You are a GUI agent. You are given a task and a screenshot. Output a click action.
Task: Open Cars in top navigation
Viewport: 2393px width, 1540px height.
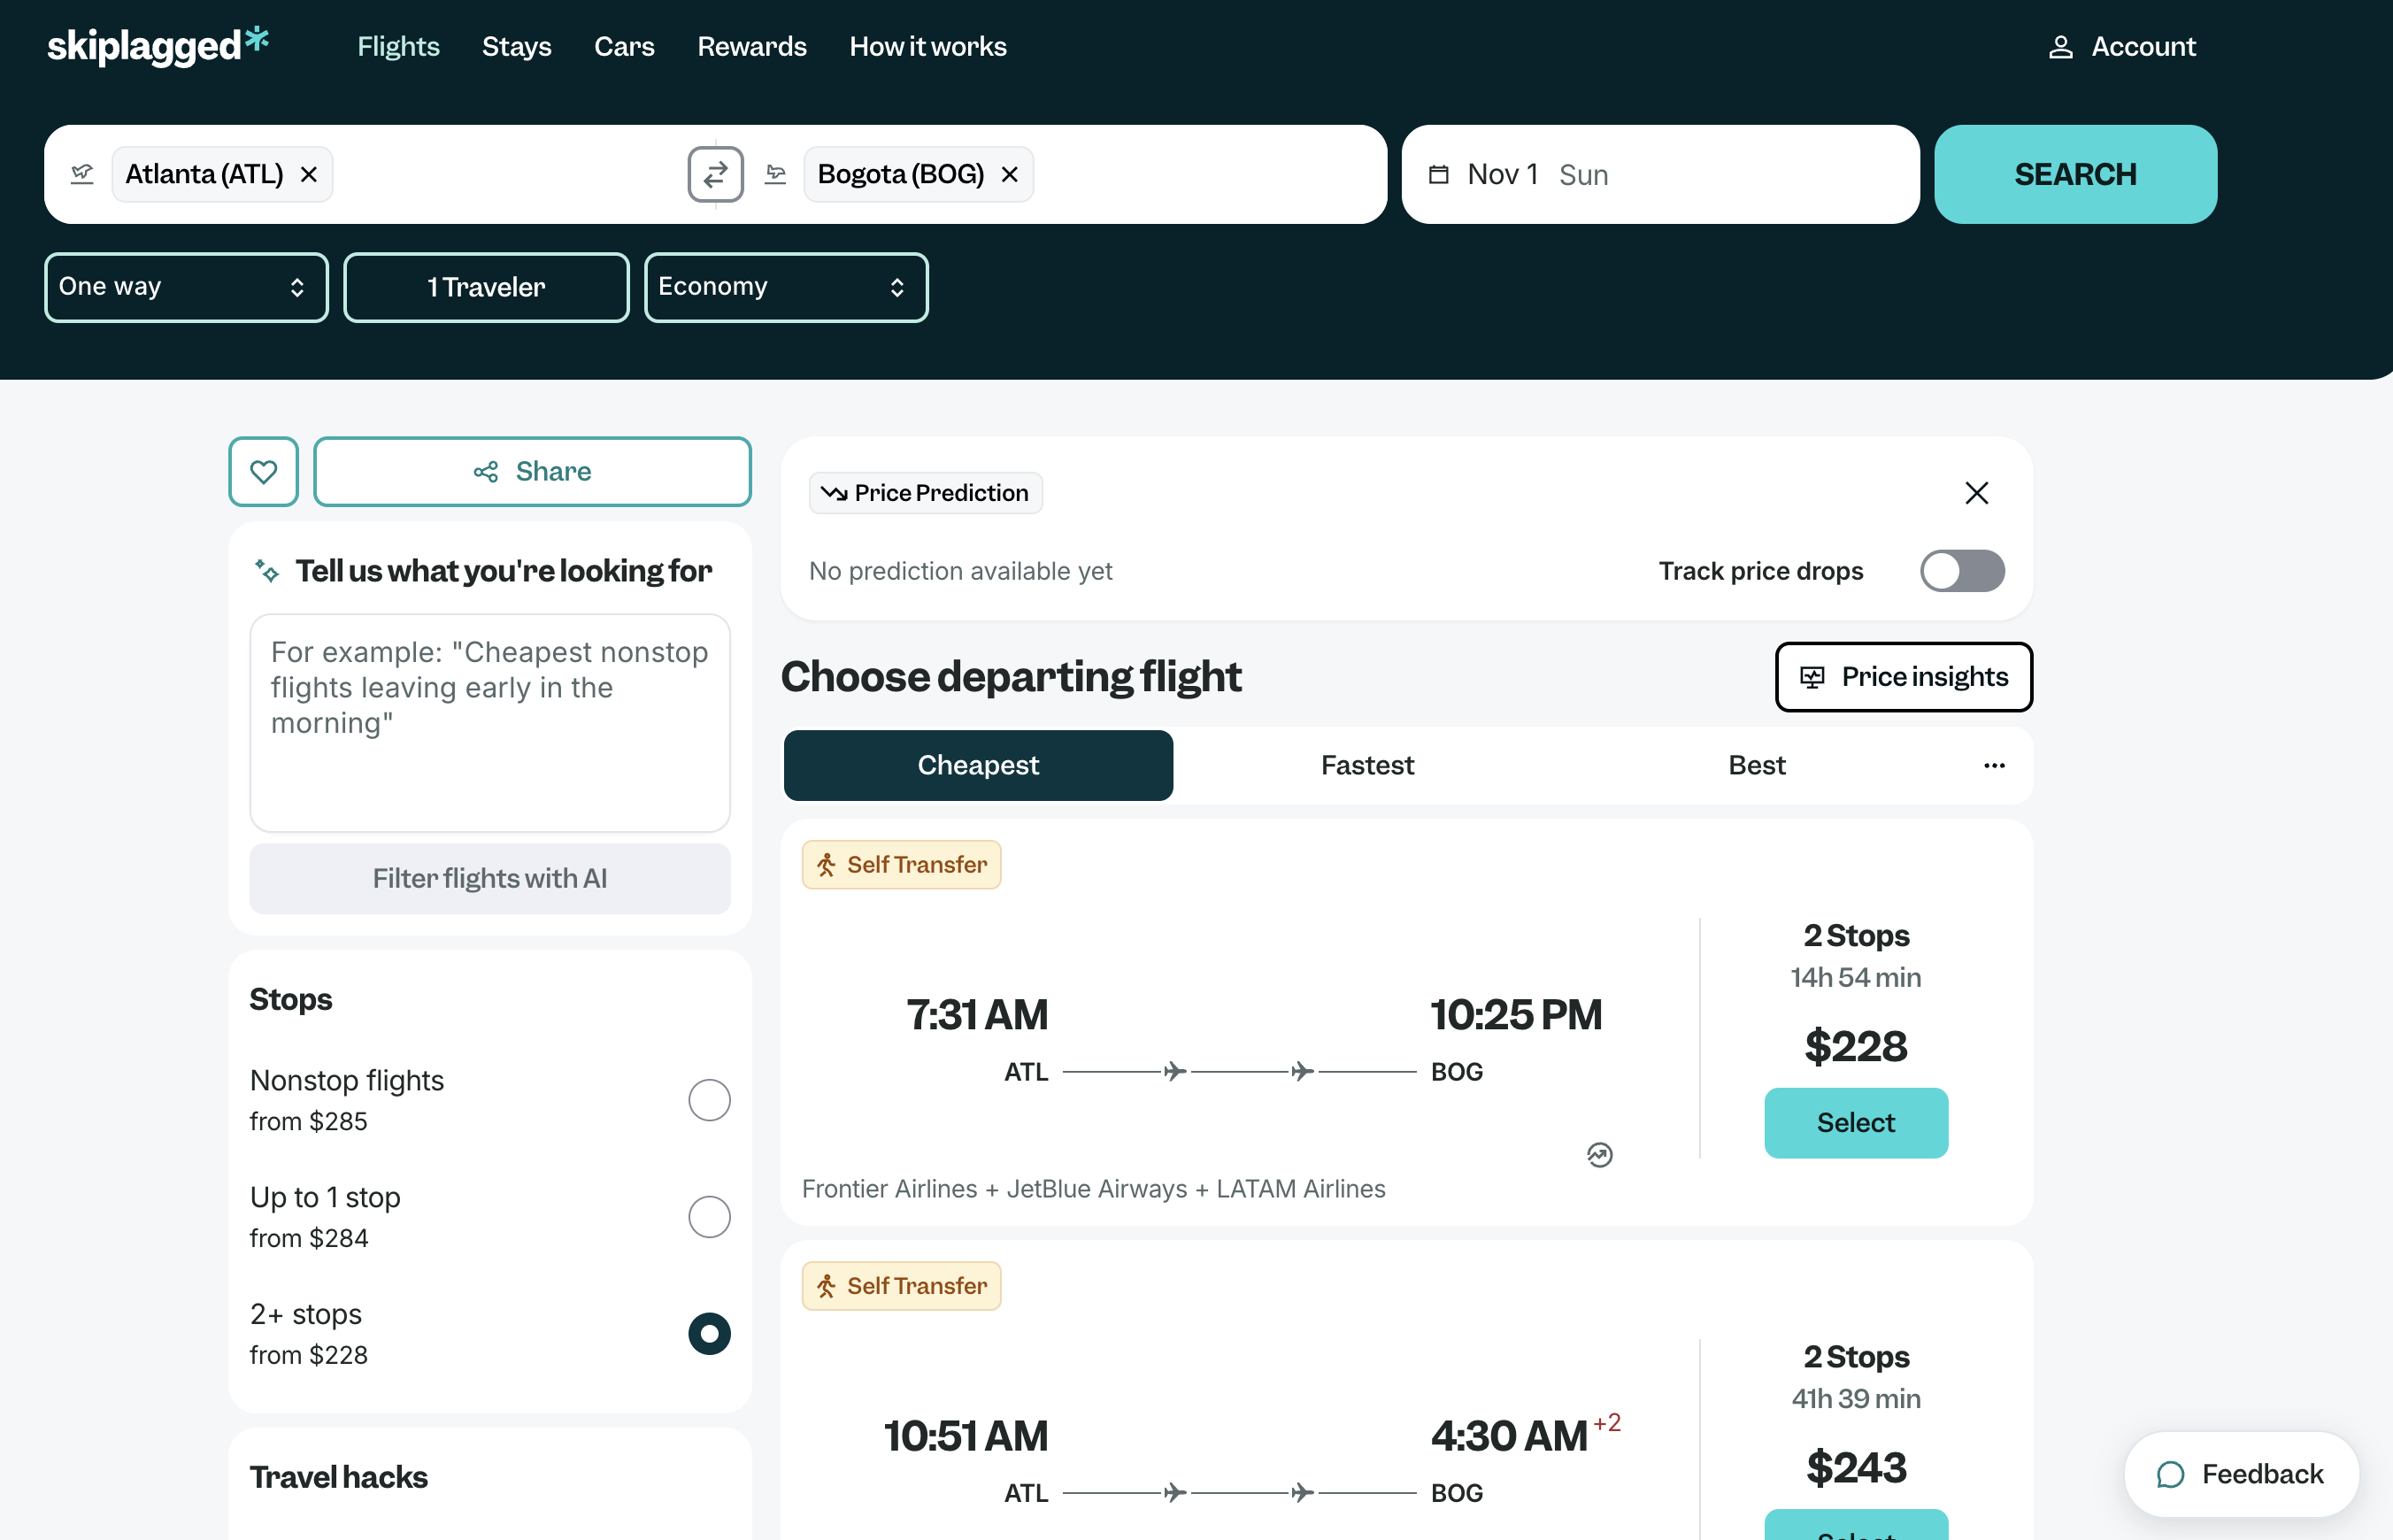pos(624,47)
